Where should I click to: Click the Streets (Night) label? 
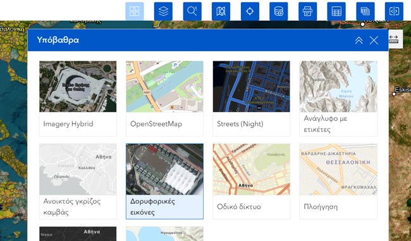tap(240, 124)
